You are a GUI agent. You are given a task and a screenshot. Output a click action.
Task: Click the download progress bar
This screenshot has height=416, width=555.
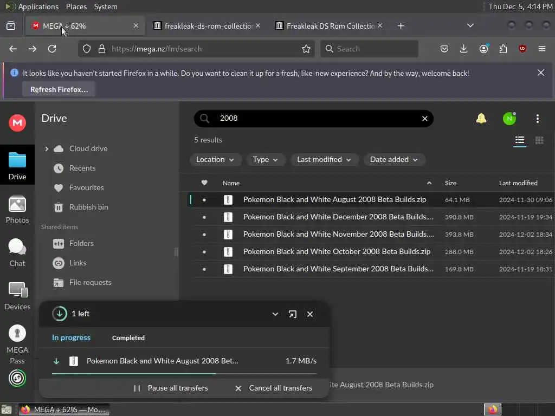tap(184, 374)
